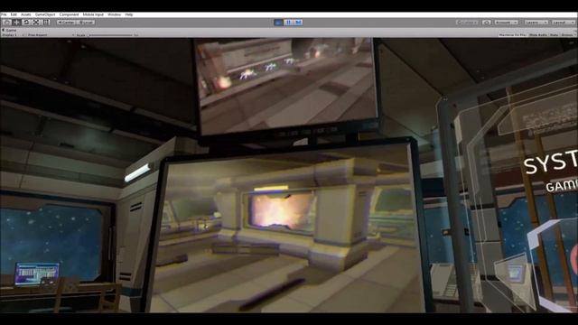Open the Free Aspect dropdown

tap(50, 35)
